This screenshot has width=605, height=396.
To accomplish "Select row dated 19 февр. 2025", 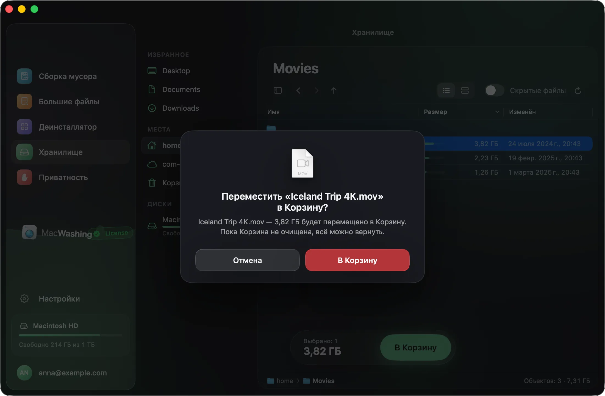I will tap(508, 158).
